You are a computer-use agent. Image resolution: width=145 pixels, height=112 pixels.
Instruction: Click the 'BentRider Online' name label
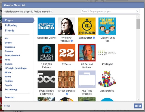(x=46, y=38)
